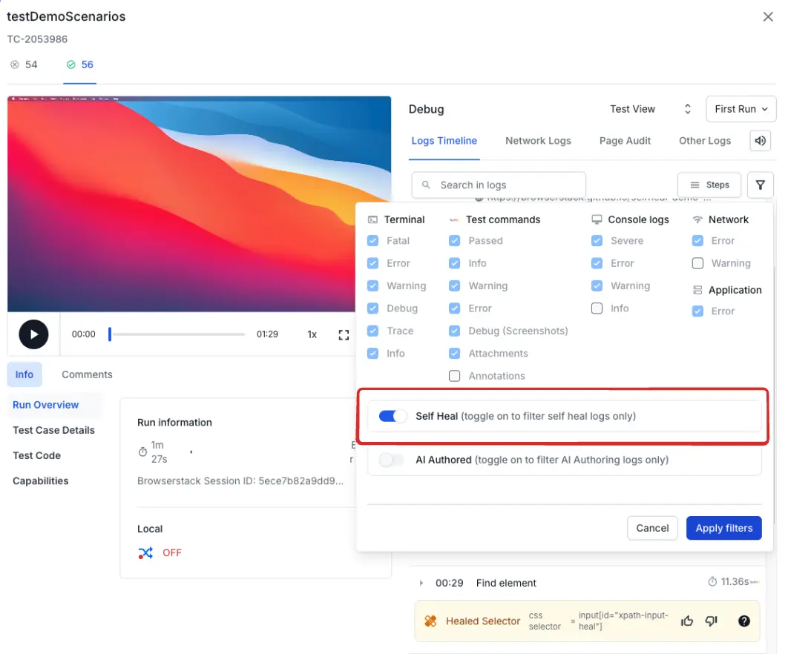The height and width of the screenshot is (654, 788).
Task: Enable the AI Authored toggle
Action: click(392, 460)
